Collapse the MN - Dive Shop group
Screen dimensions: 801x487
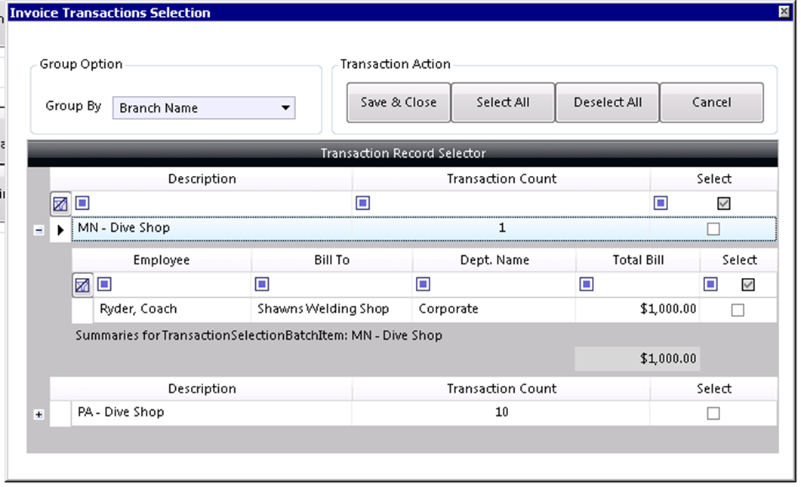click(39, 230)
